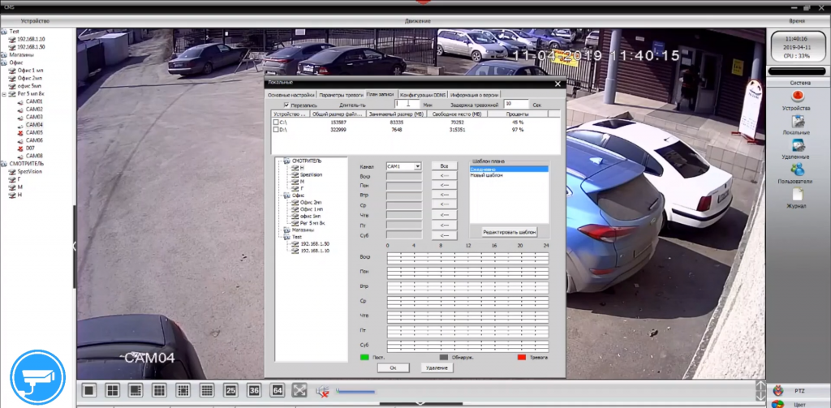Open the PTZ control panel
The image size is (831, 408).
coord(799,391)
